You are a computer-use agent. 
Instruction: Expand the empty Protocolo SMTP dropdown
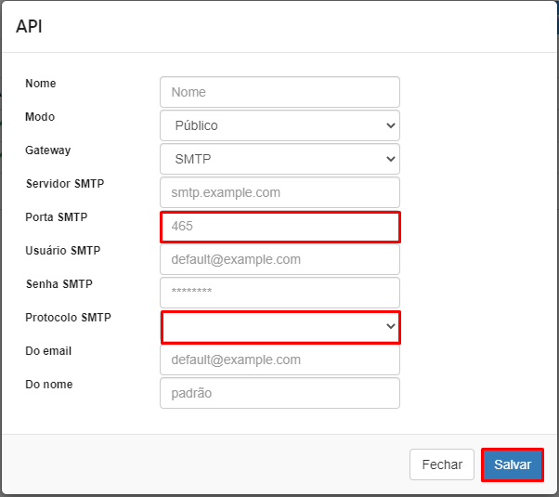click(x=280, y=327)
